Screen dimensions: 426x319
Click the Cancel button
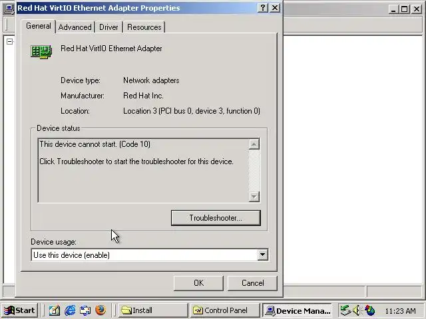click(x=252, y=283)
